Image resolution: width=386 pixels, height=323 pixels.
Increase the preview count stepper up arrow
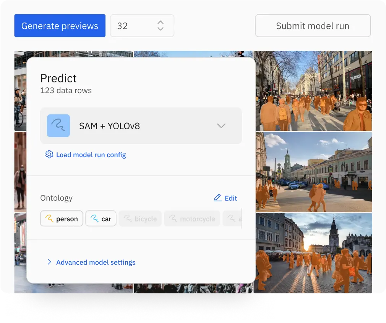(161, 22)
